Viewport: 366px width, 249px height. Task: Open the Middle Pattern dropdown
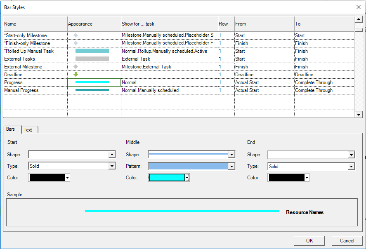coord(231,166)
